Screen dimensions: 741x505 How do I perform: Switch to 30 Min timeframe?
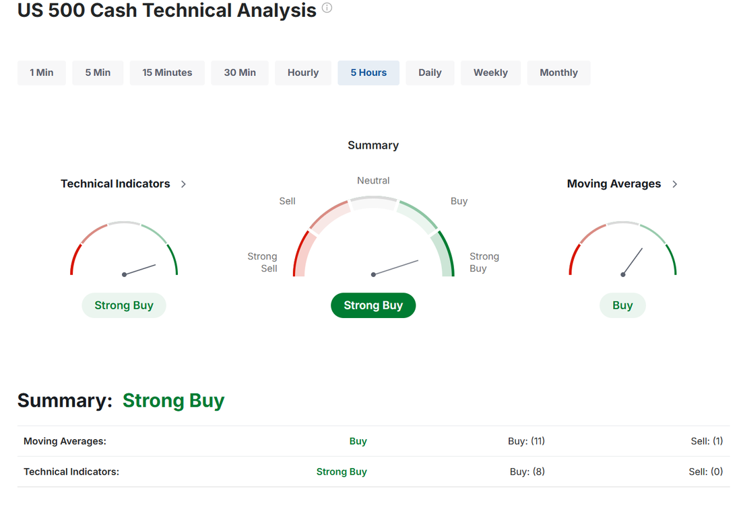click(240, 73)
